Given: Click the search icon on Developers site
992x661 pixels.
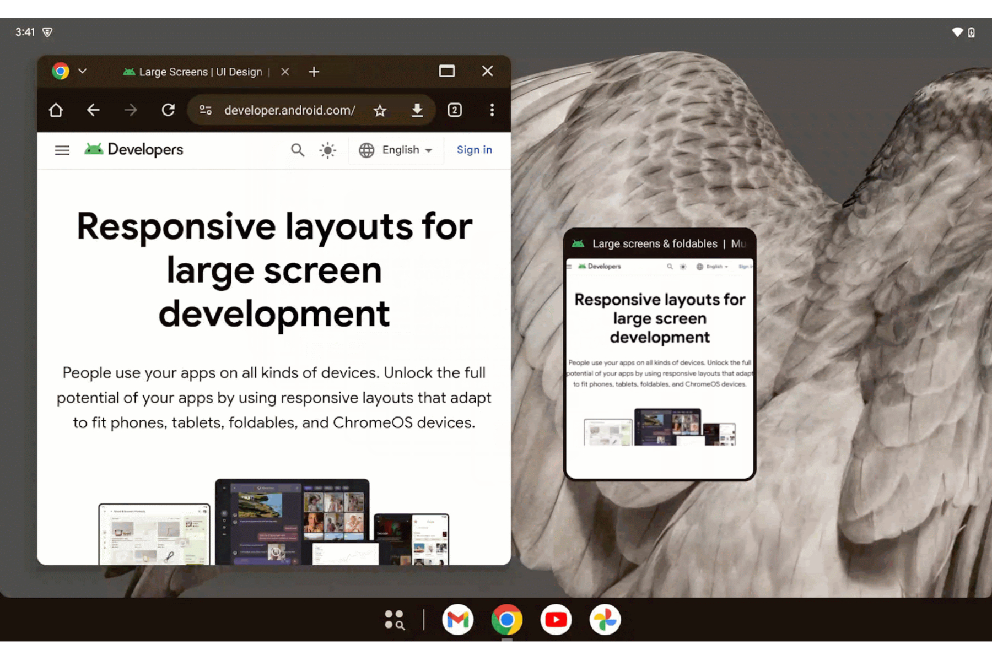Looking at the screenshot, I should pyautogui.click(x=297, y=150).
